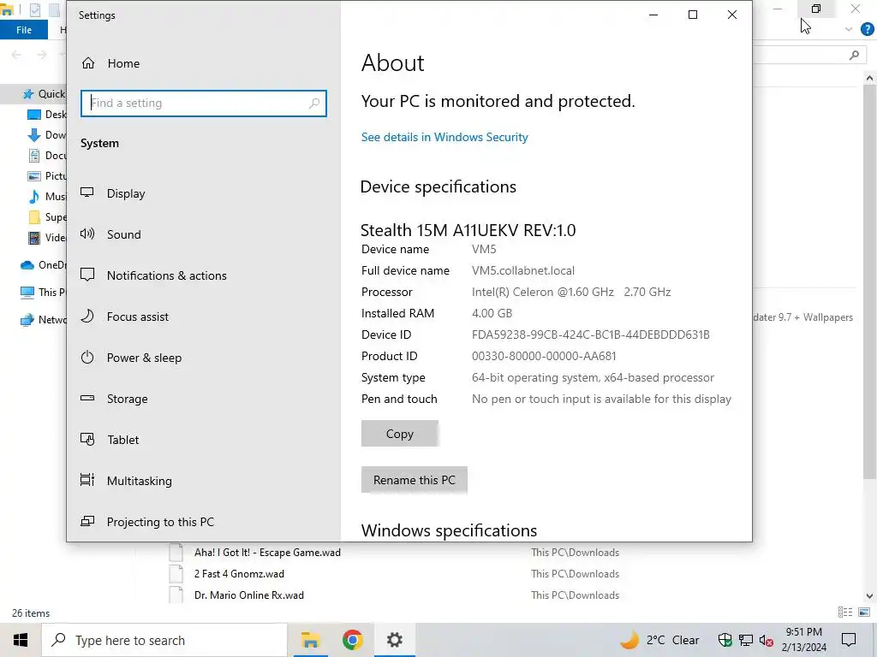Select Network in File Explorer sidebar
Screen dimensions: 877x657
pyautogui.click(x=44, y=320)
